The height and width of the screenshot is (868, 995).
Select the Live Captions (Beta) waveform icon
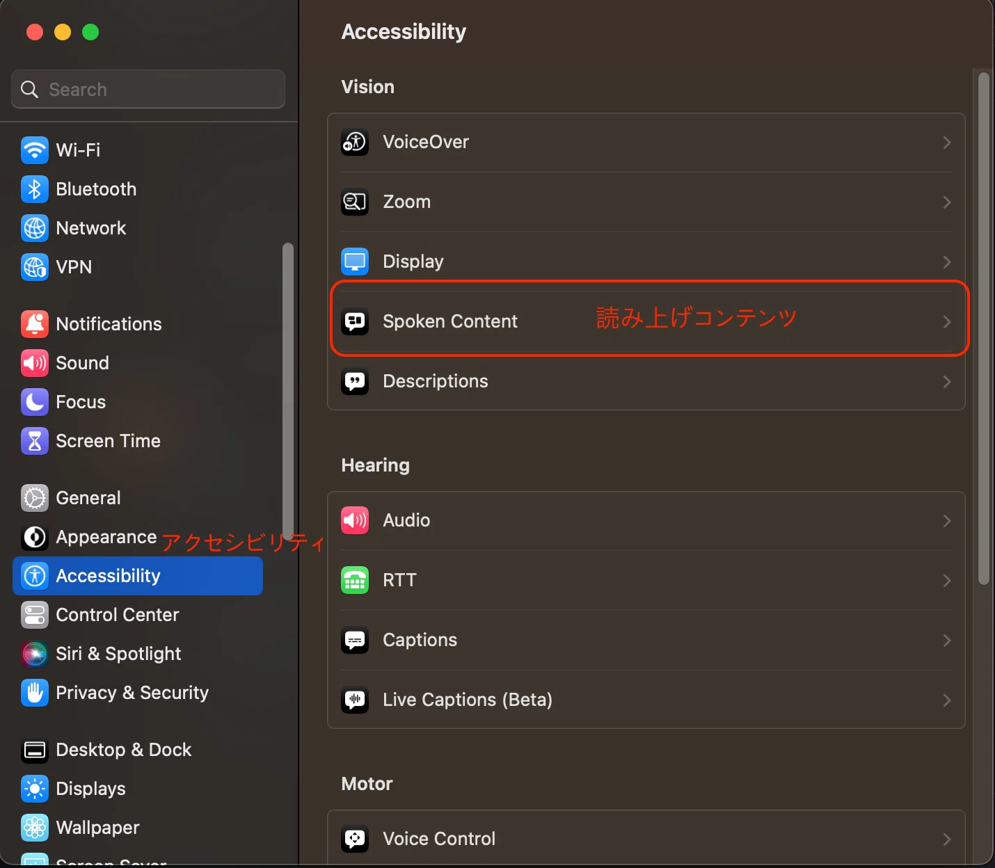point(355,700)
